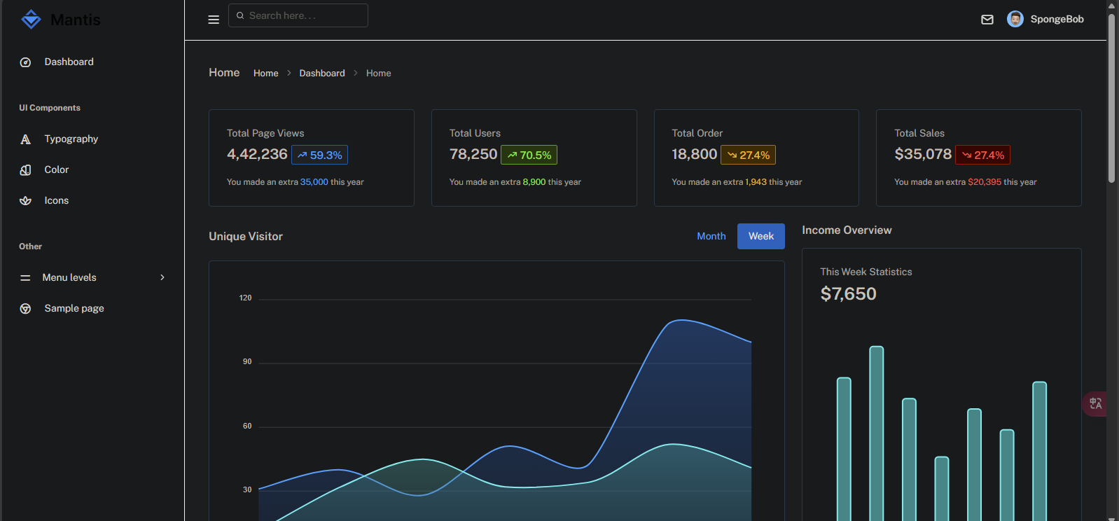Click the SpongeBob profile avatar

point(1015,20)
